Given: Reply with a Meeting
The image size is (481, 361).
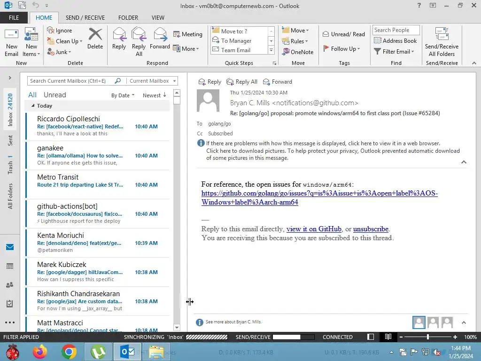Looking at the screenshot, I should 188,34.
